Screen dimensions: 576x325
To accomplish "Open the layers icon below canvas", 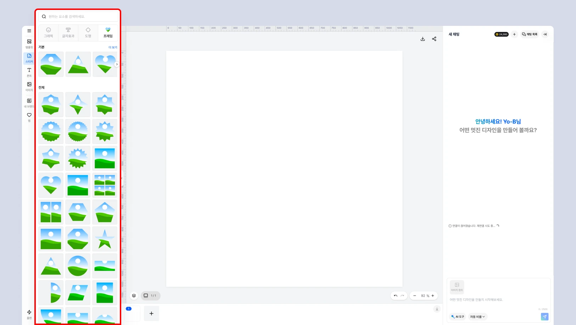I will pyautogui.click(x=134, y=296).
